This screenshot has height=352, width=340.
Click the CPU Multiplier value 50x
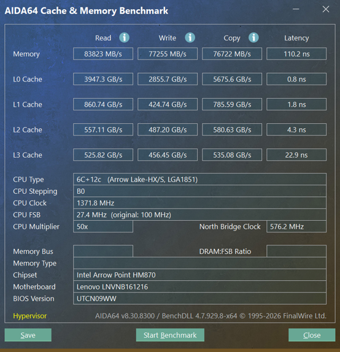coord(103,226)
